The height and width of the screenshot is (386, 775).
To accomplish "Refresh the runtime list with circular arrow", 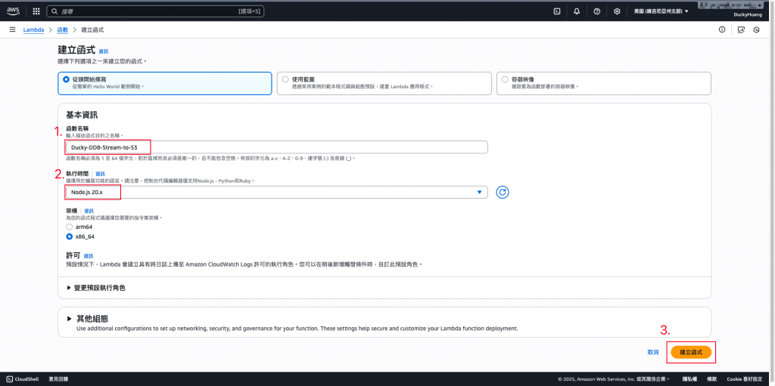I will tap(503, 193).
